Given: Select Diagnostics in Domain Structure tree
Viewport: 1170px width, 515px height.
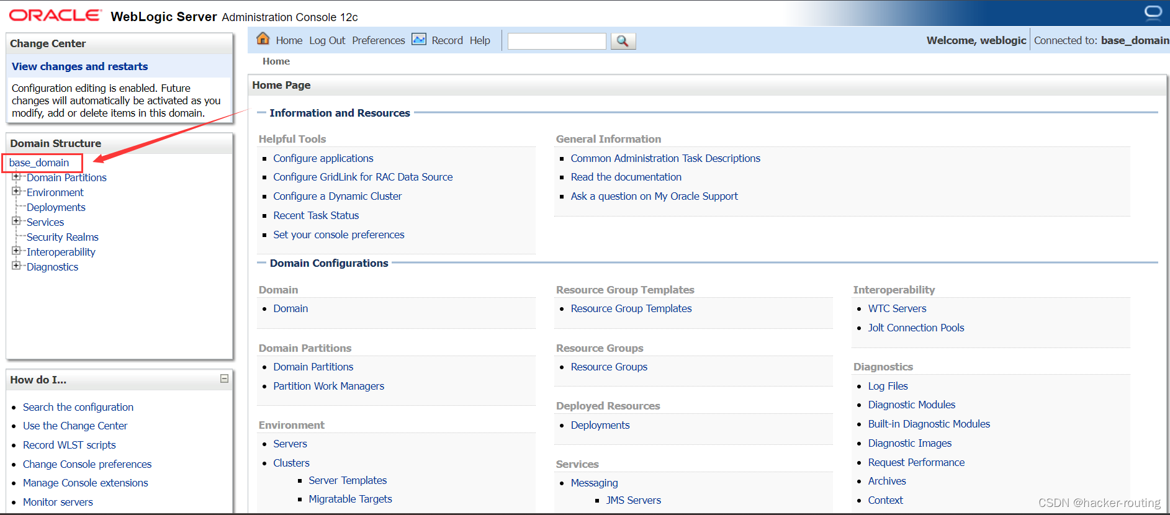Looking at the screenshot, I should tap(52, 267).
